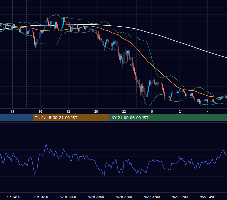This screenshot has width=227, height=200.
Task: Click the upper axis hour label 20
Action: click(96, 112)
